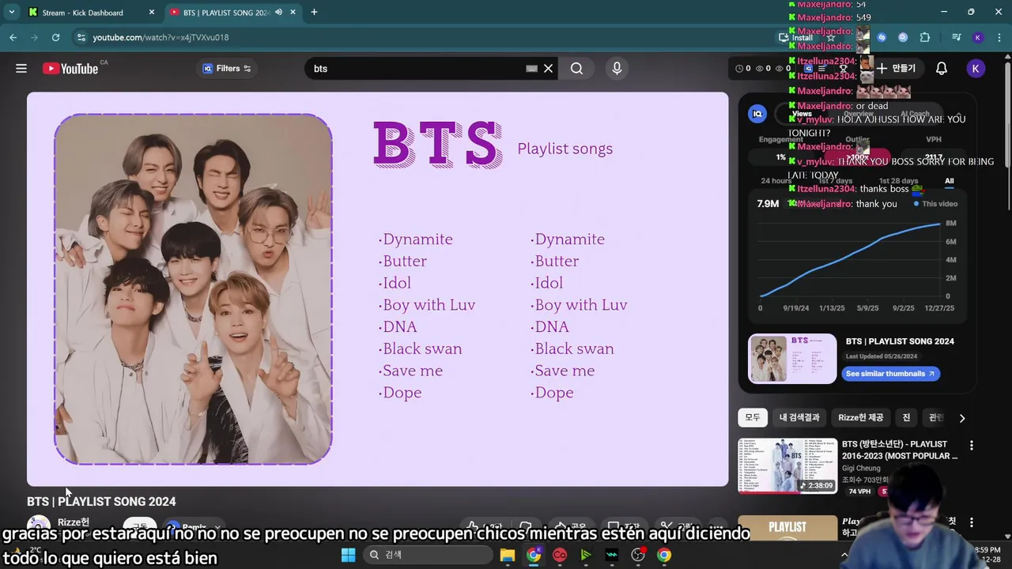1012x569 pixels.
Task: Click See similar thumbnails button
Action: click(x=890, y=374)
